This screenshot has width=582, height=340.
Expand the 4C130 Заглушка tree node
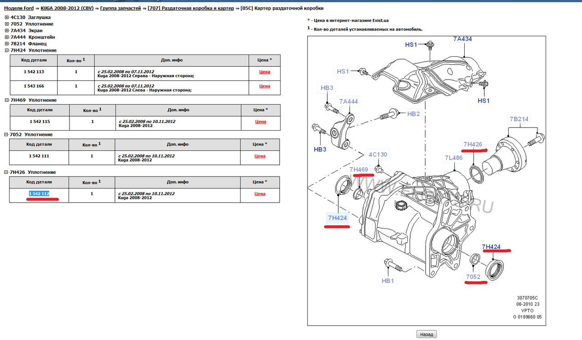click(x=7, y=17)
